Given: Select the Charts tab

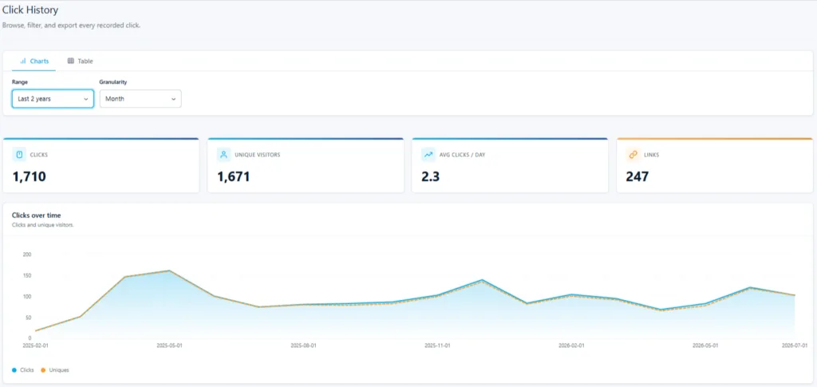Looking at the screenshot, I should 34,61.
